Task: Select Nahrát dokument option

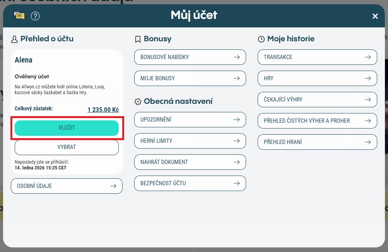Action: [190, 162]
